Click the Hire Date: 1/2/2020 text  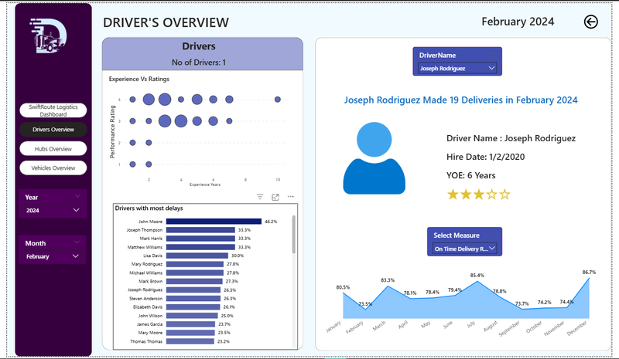[486, 157]
